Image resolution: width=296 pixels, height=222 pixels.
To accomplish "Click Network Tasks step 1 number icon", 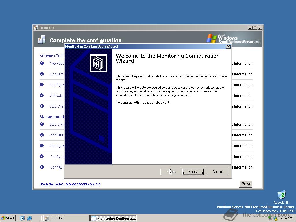I will [42, 63].
